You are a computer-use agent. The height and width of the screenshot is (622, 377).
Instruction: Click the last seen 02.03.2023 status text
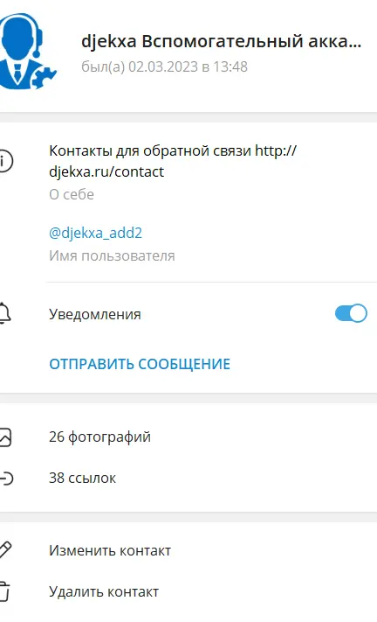click(x=164, y=66)
